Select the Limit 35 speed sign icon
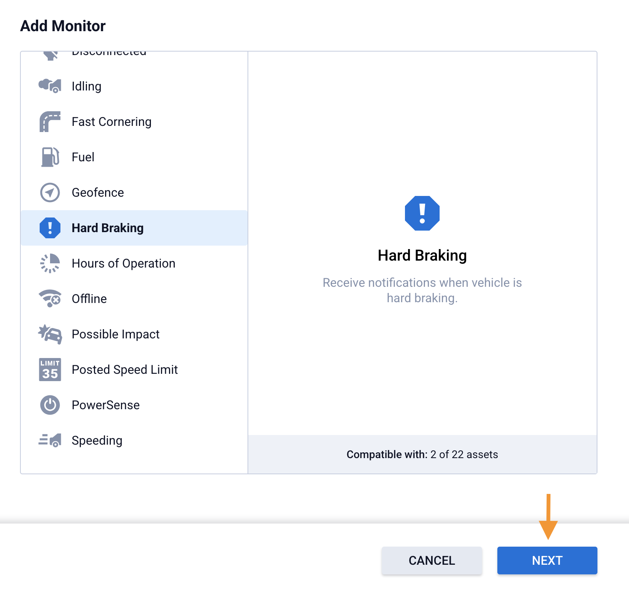The height and width of the screenshot is (589, 629). (x=50, y=370)
